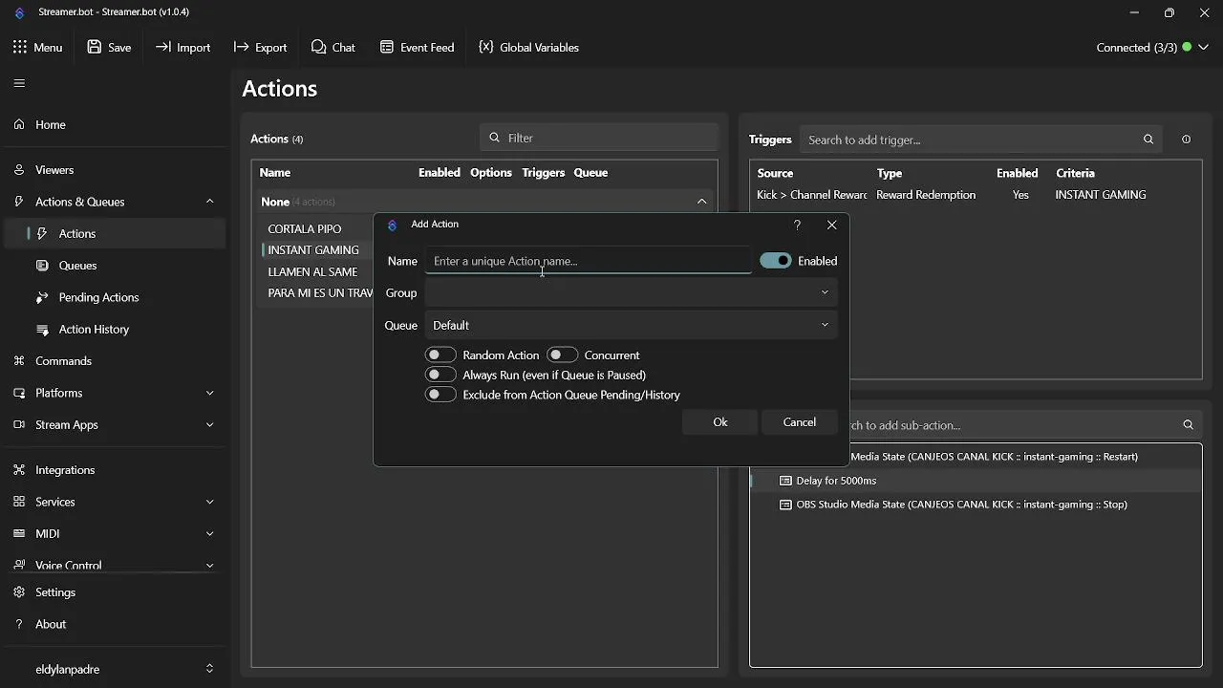Click the Save icon in toolbar
Image resolution: width=1223 pixels, height=688 pixels.
(95, 47)
